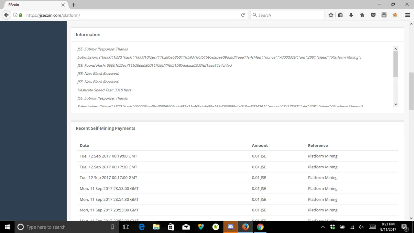Open the bookmarks library icon
The width and height of the screenshot is (414, 233).
click(x=340, y=15)
